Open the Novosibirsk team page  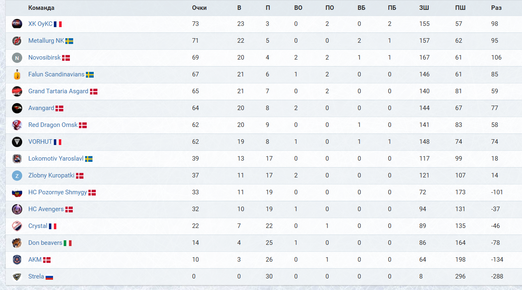pyautogui.click(x=44, y=58)
